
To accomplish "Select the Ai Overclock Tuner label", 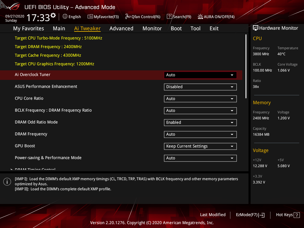I will [x=33, y=75].
